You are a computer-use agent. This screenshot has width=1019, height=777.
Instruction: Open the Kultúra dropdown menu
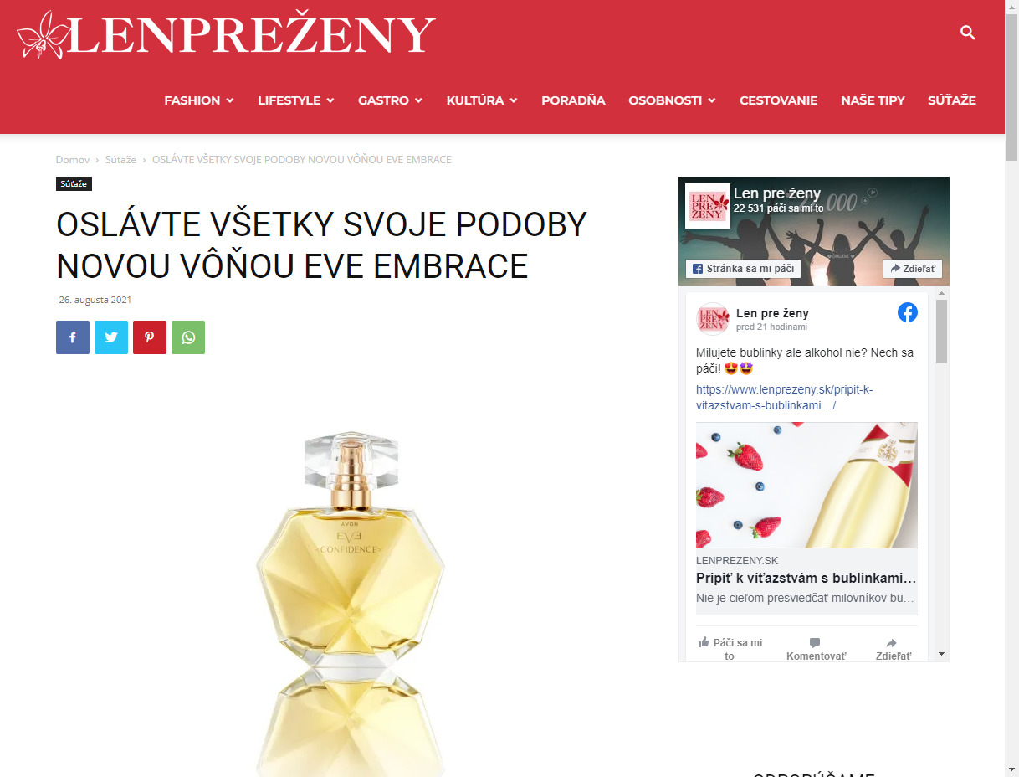click(482, 100)
